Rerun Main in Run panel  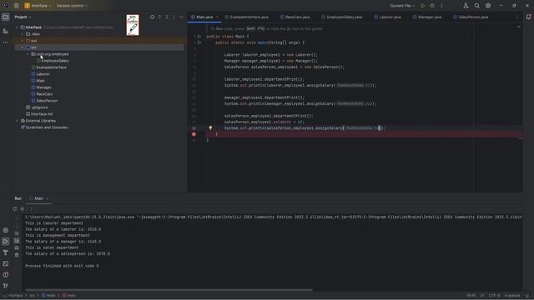(15, 209)
